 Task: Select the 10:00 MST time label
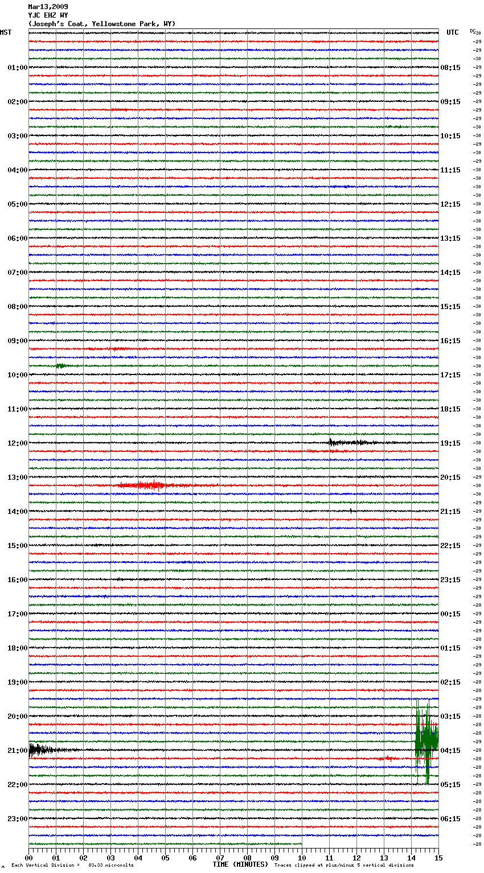coord(18,375)
